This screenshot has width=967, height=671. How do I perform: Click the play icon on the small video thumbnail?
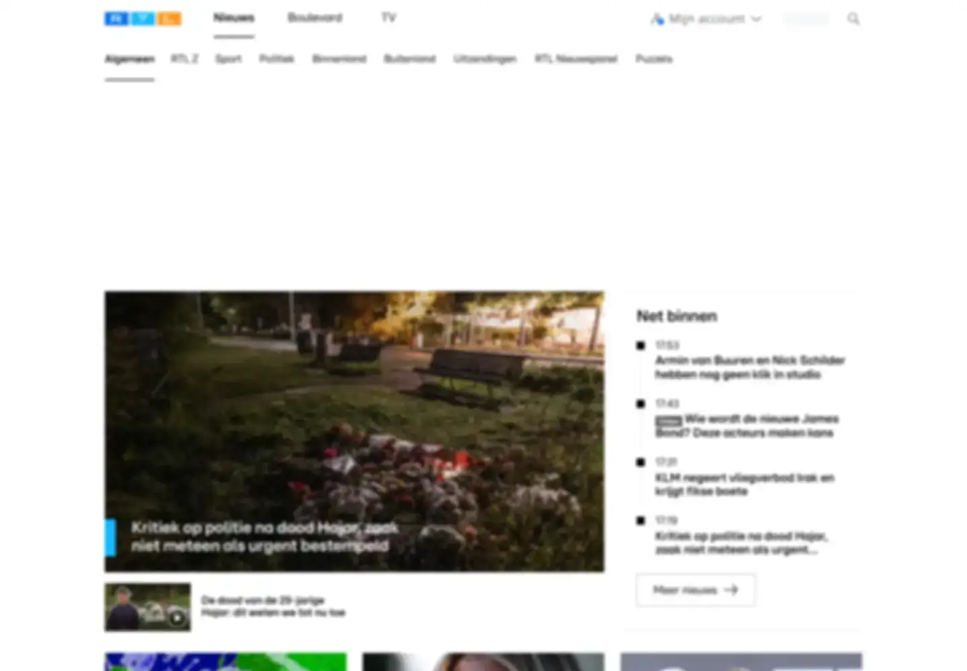pyautogui.click(x=177, y=618)
